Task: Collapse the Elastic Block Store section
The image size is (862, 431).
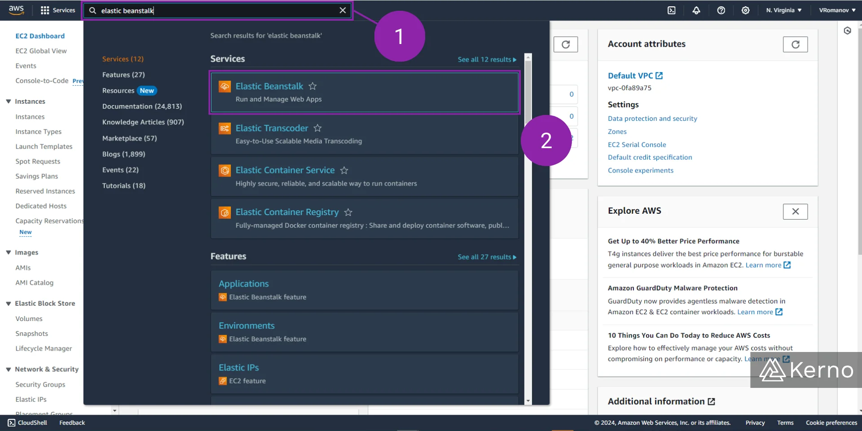Action: tap(9, 303)
